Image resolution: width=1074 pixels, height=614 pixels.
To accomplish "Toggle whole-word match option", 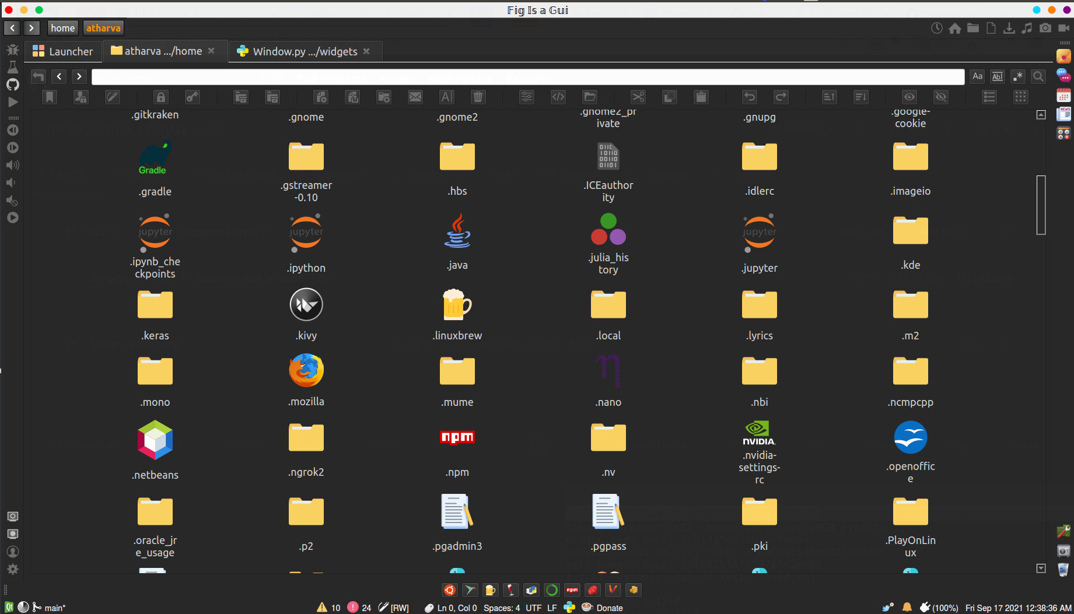I will pos(998,76).
